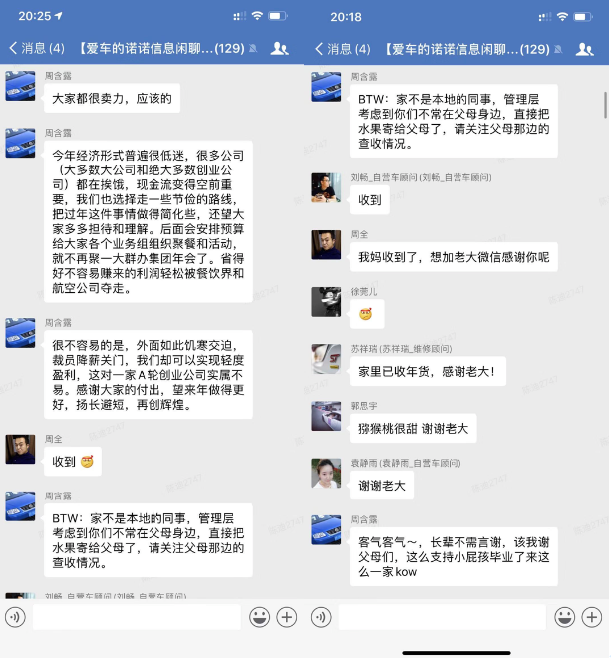Open group members icon in left chat header

pyautogui.click(x=279, y=49)
